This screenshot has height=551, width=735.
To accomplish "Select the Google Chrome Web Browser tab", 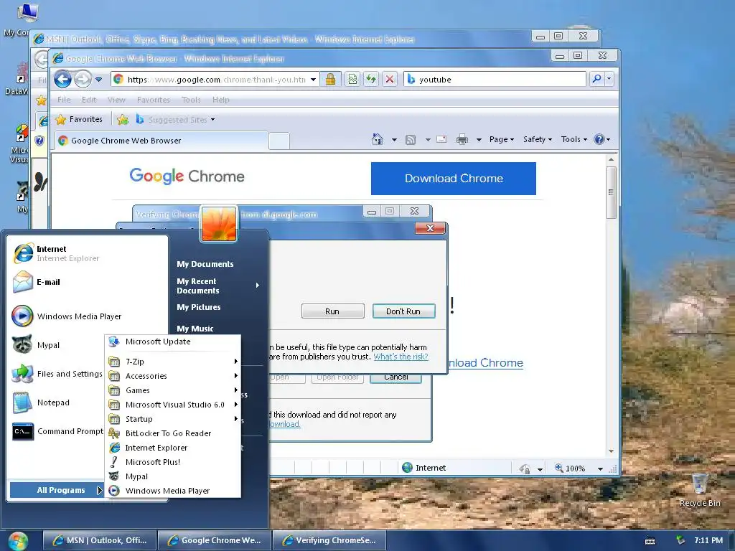I will coord(161,141).
